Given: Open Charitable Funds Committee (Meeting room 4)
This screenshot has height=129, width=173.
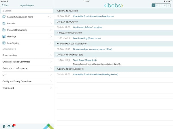Looking at the screenshot, I should 95,74.
